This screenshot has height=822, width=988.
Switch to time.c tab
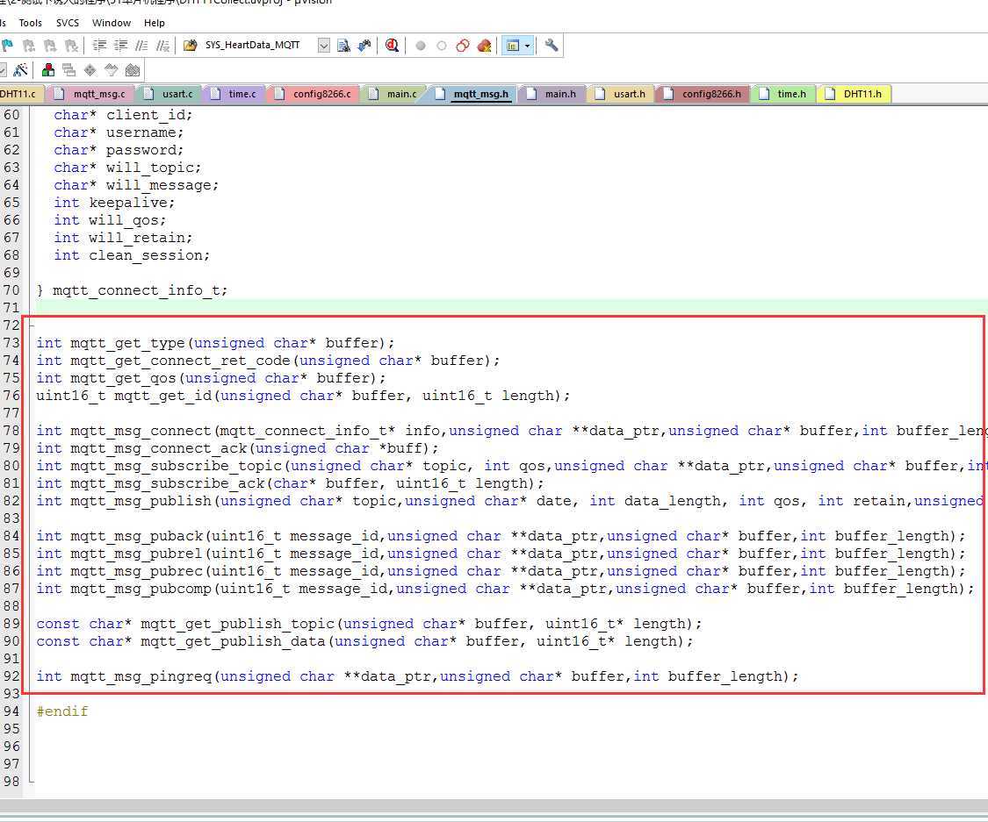click(235, 94)
